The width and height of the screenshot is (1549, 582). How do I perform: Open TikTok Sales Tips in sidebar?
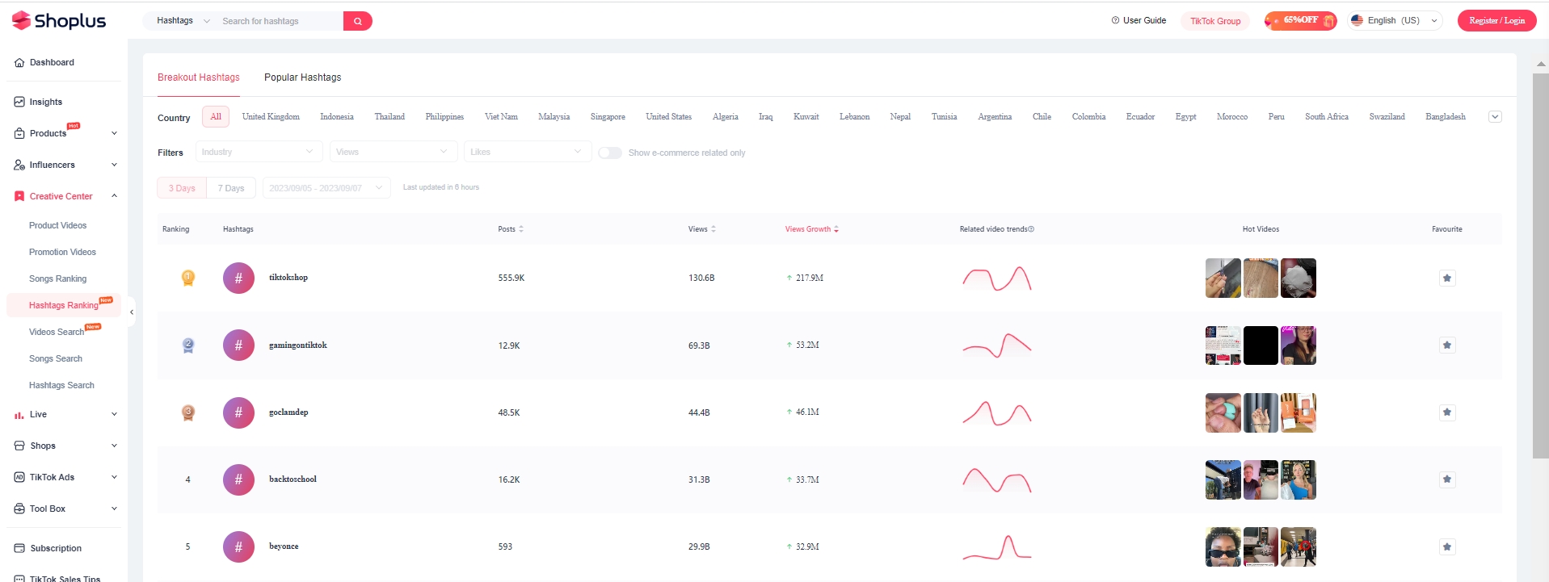(65, 578)
